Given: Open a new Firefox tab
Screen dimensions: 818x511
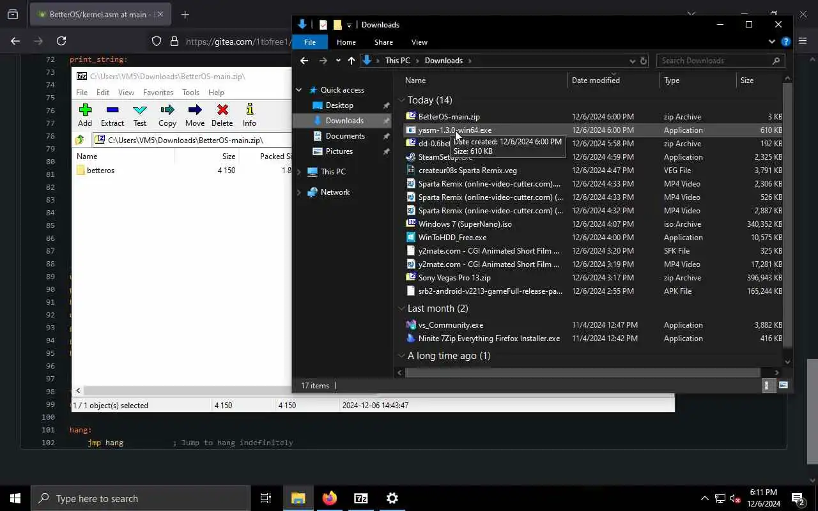Looking at the screenshot, I should (185, 14).
